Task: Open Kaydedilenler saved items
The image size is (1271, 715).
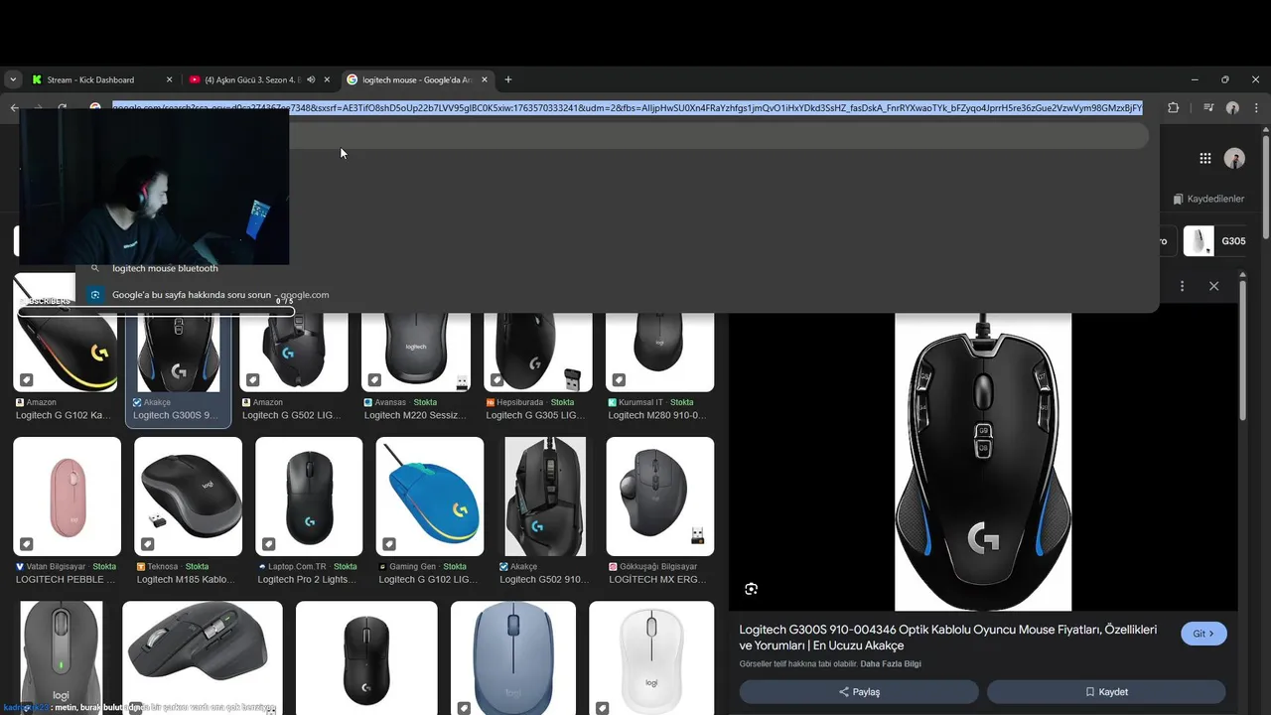Action: click(1208, 199)
